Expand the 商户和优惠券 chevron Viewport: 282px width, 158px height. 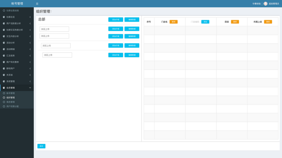point(30,62)
